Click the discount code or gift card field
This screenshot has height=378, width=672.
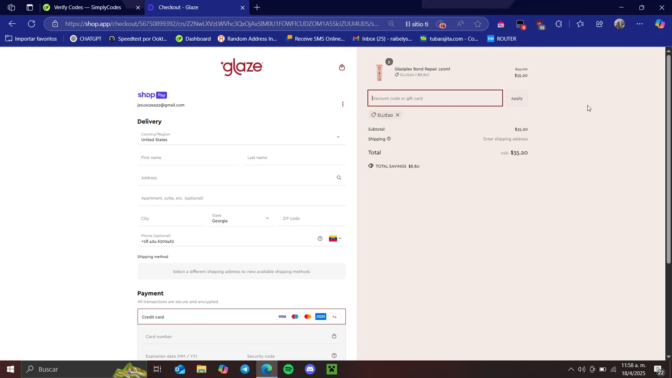point(435,99)
